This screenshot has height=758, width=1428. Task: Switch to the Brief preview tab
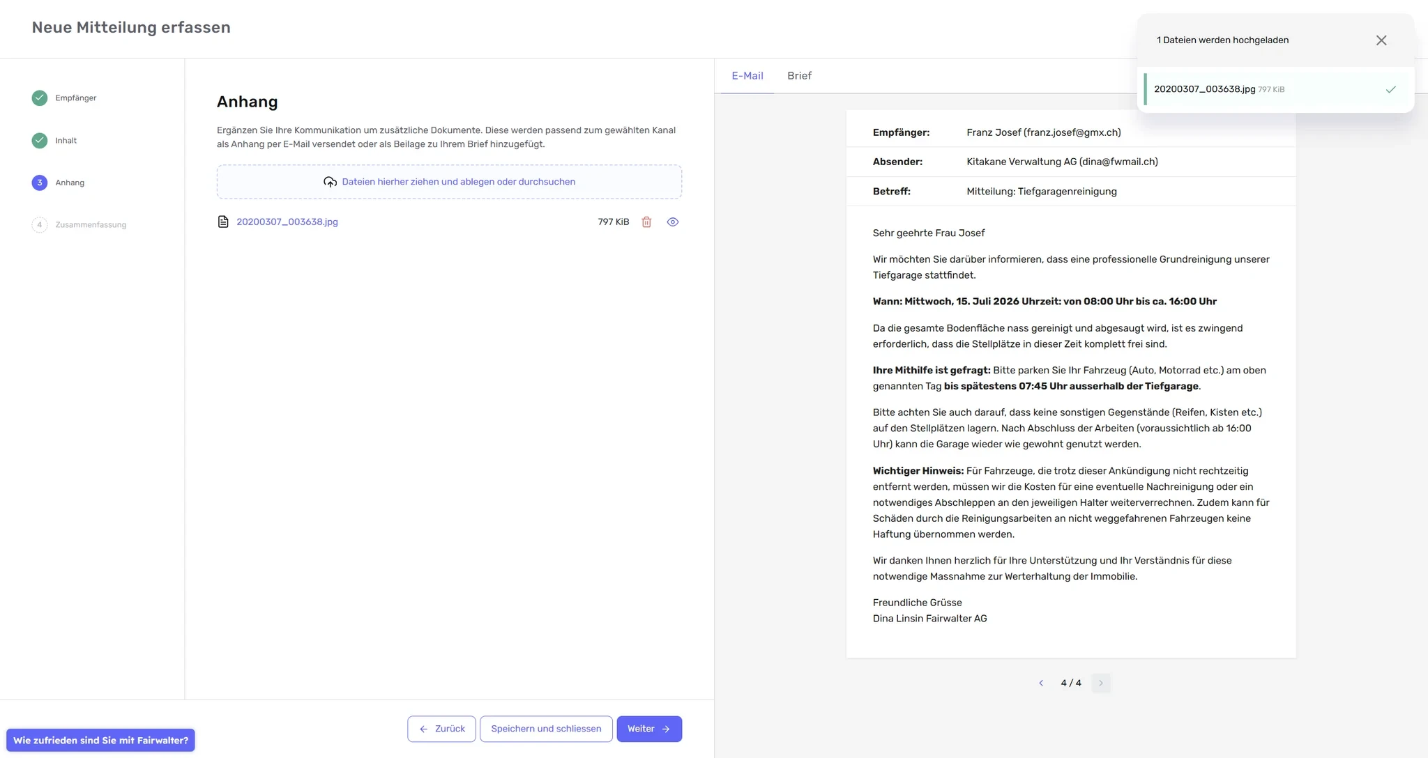point(799,75)
